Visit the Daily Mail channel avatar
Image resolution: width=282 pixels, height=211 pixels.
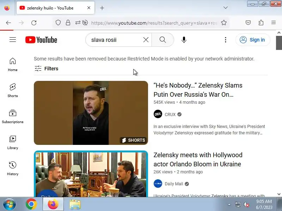click(158, 184)
